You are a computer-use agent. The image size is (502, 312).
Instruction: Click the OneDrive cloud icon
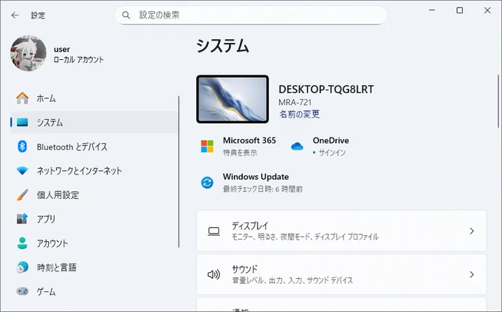click(297, 146)
